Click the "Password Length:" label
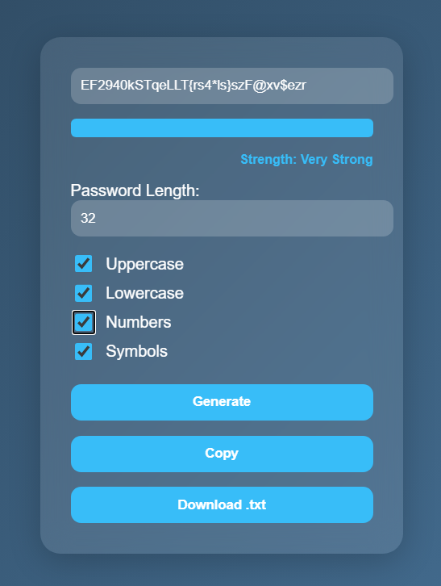Viewport: 441px width, 586px height. click(x=135, y=190)
